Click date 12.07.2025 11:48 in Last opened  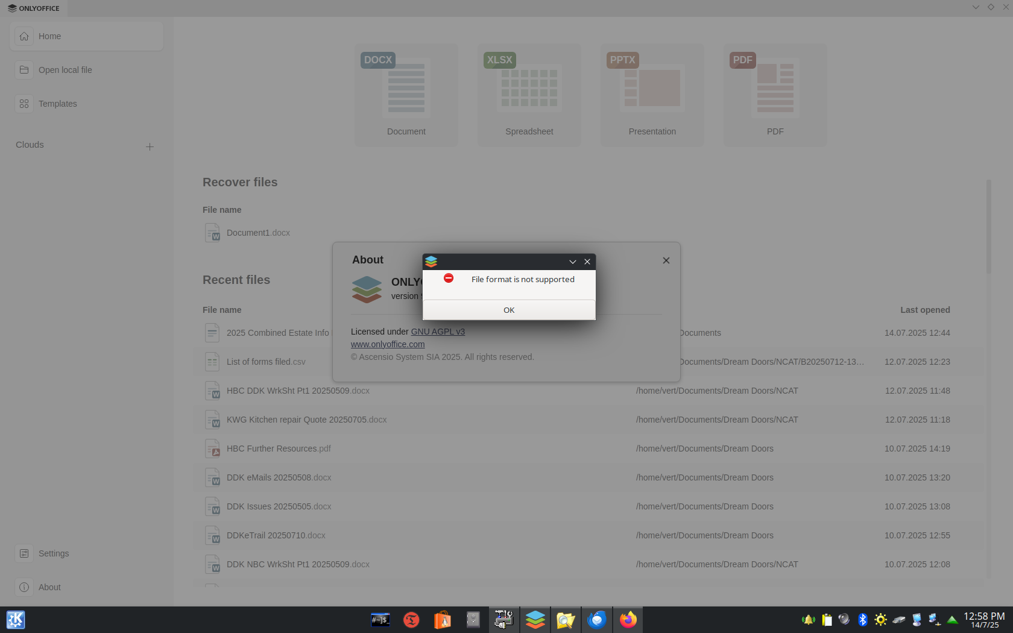pos(917,391)
